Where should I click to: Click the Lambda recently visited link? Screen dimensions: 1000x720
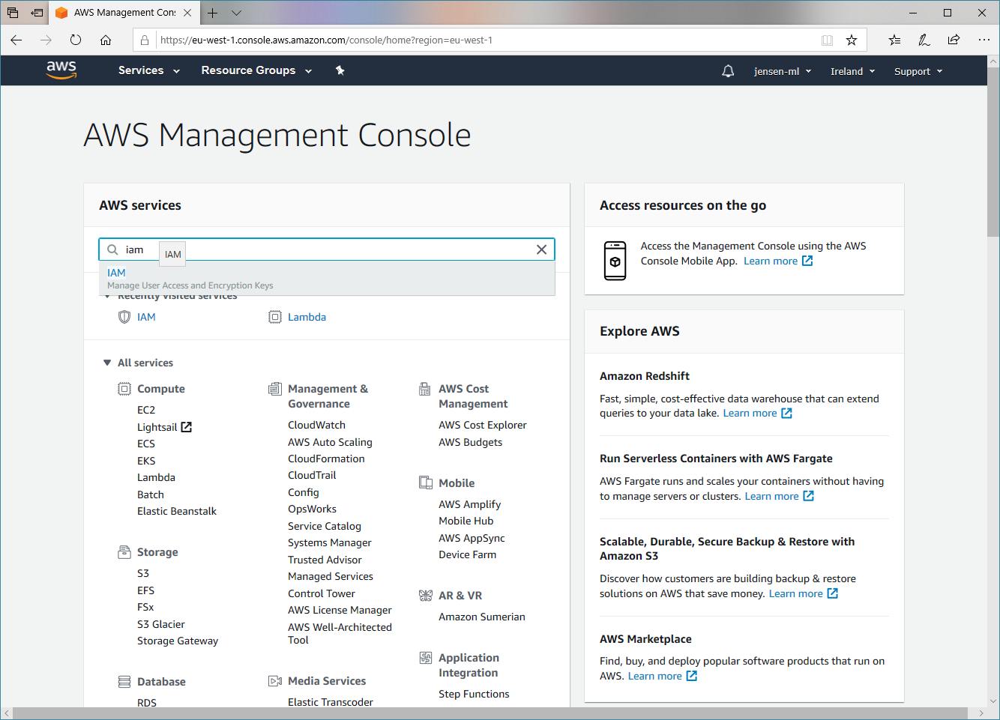pyautogui.click(x=307, y=317)
